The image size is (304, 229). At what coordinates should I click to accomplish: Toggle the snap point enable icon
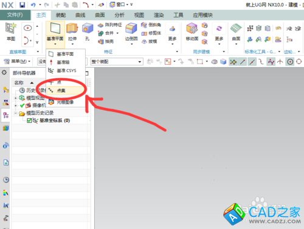(x=233, y=62)
